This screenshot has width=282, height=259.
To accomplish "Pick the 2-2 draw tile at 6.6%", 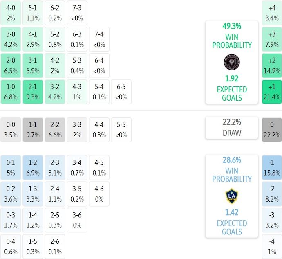I will (55, 130).
